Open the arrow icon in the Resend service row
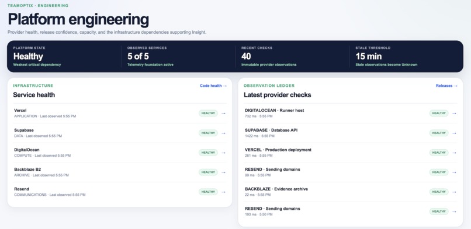 pyautogui.click(x=223, y=192)
